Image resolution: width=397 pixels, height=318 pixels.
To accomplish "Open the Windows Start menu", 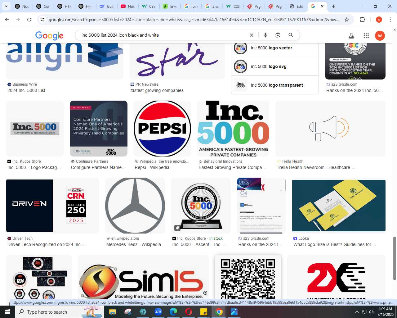I will [x=7, y=312].
